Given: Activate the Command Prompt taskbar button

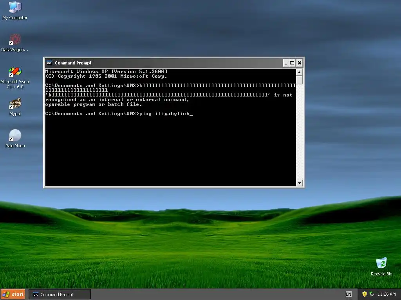Looking at the screenshot, I should pos(60,295).
